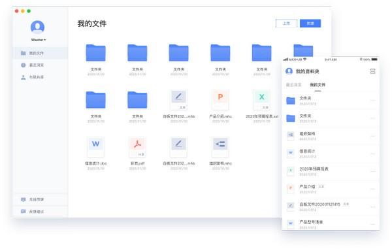
Task: Open more options for 产品介绍 row
Action: click(x=373, y=190)
